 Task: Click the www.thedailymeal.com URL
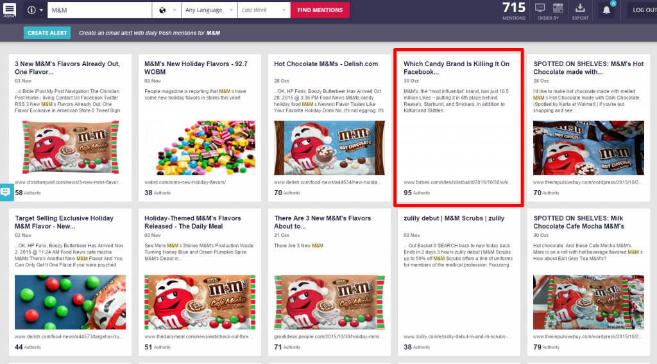199,337
